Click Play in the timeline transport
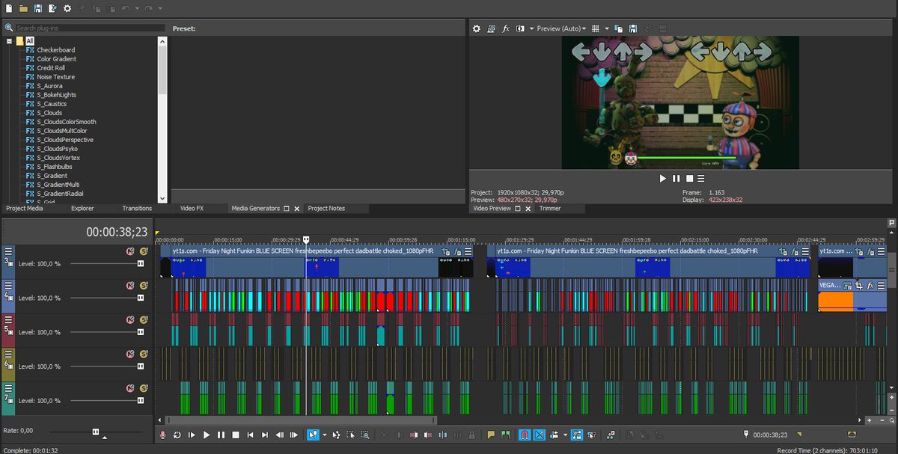The width and height of the screenshot is (898, 454). (x=207, y=435)
